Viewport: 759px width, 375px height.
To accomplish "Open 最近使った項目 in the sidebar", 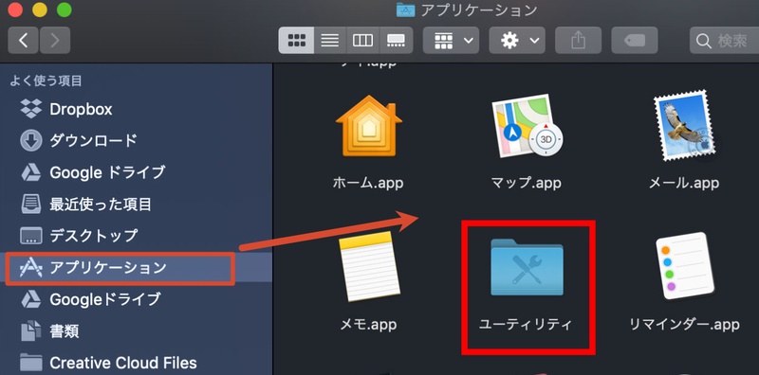I will 137,205.
